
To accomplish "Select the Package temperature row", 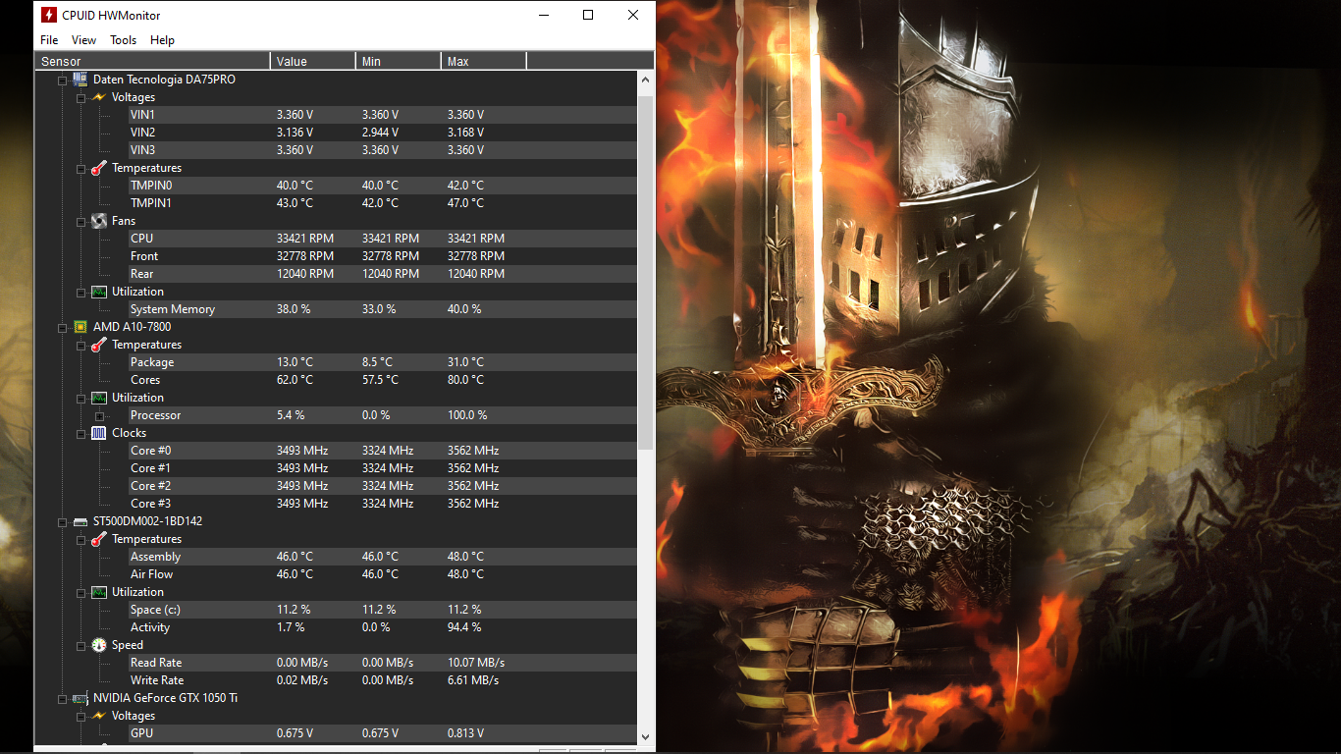I will 383,362.
